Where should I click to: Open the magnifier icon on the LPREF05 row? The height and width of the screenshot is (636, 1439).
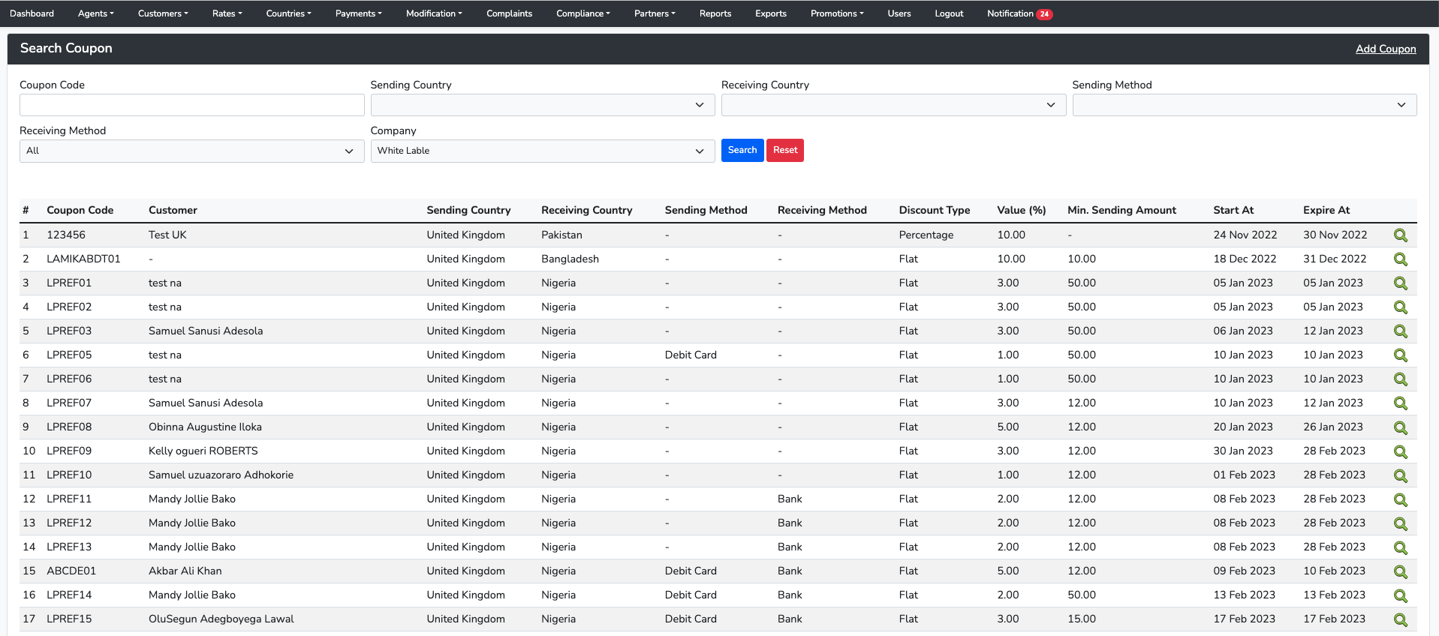click(x=1400, y=355)
